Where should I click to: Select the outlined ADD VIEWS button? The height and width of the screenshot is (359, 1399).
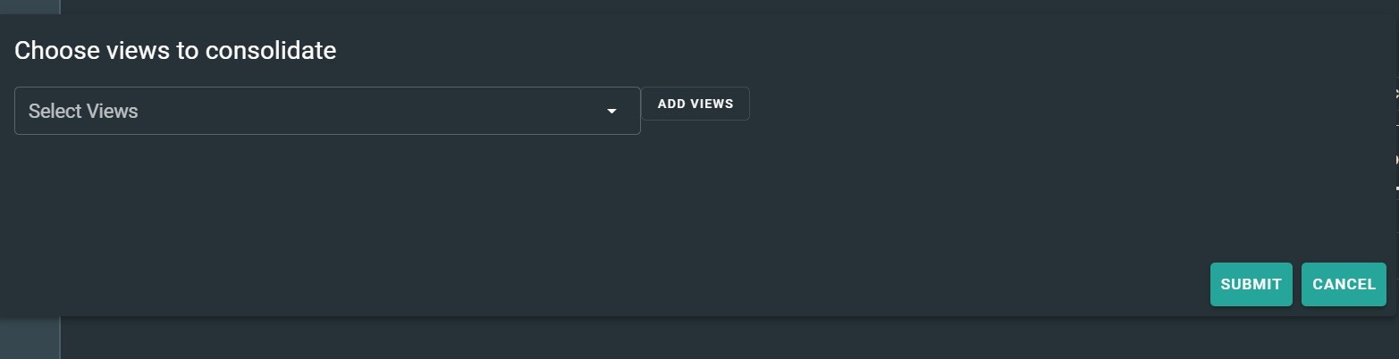point(695,104)
